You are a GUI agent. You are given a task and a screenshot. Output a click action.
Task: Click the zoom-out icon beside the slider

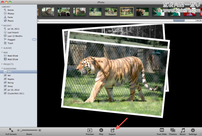(x=18, y=130)
